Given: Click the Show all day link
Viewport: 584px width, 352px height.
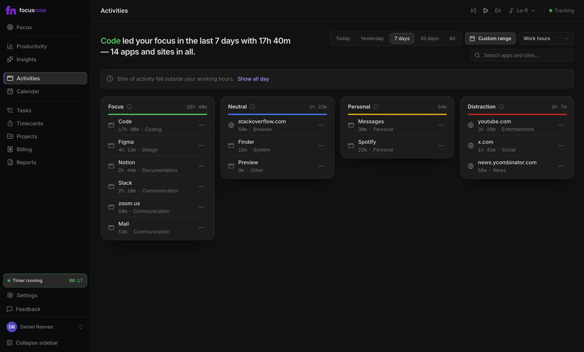Looking at the screenshot, I should [253, 79].
